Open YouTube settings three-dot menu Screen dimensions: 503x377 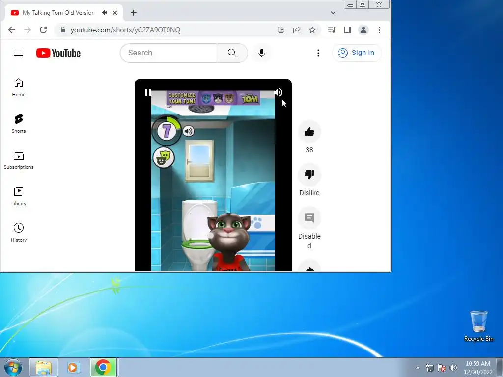[318, 53]
